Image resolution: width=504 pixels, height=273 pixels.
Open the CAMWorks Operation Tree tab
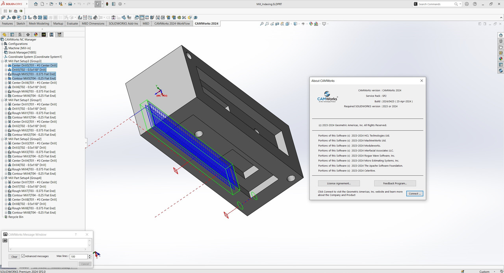point(52,35)
